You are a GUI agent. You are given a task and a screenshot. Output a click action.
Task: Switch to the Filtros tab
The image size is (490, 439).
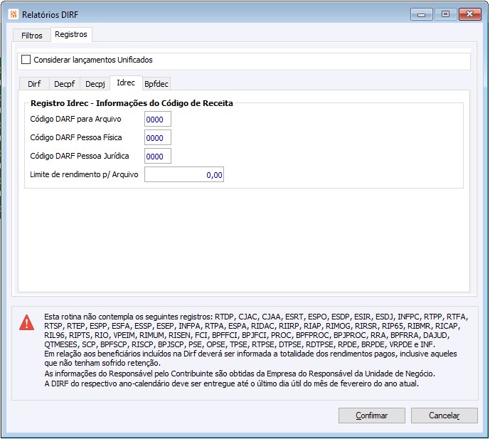tap(31, 36)
